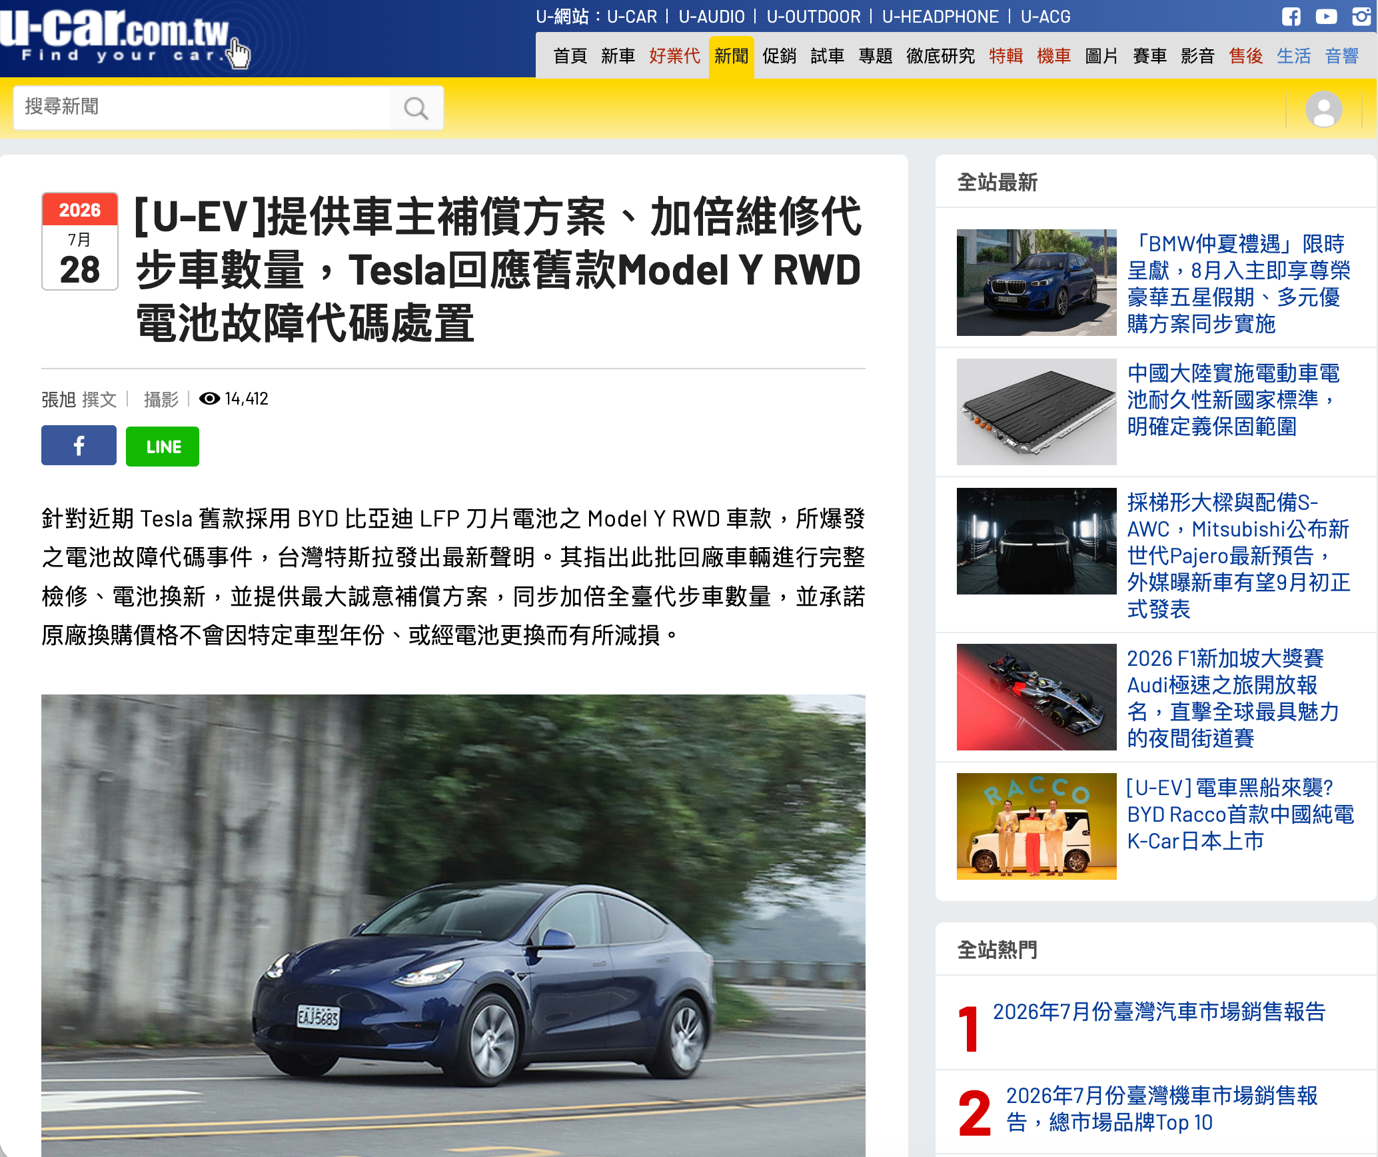Screen dimensions: 1378x1157
Task: Open BYD Racco article thumbnail
Action: click(x=1036, y=826)
